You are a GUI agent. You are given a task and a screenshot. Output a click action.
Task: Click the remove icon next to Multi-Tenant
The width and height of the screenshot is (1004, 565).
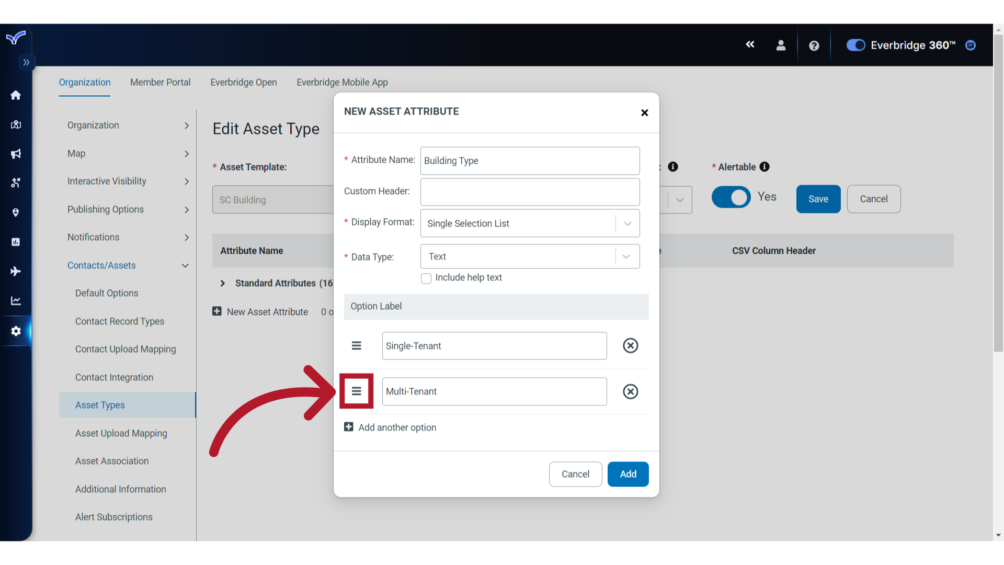point(629,391)
